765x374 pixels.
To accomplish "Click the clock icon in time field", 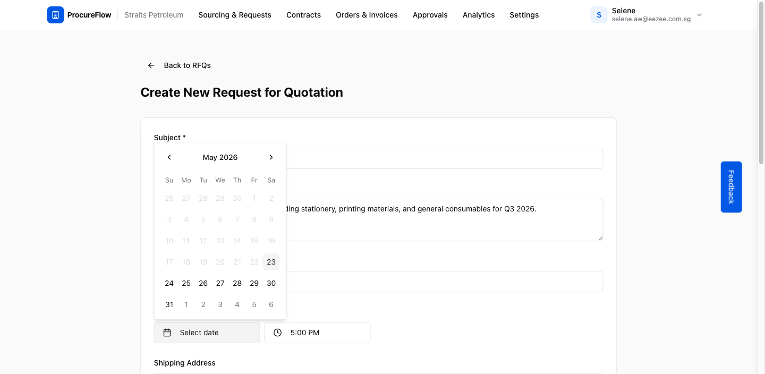I will click(x=277, y=333).
